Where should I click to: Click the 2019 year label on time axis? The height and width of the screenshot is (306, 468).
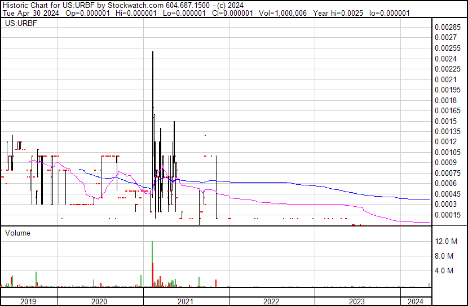(28, 301)
